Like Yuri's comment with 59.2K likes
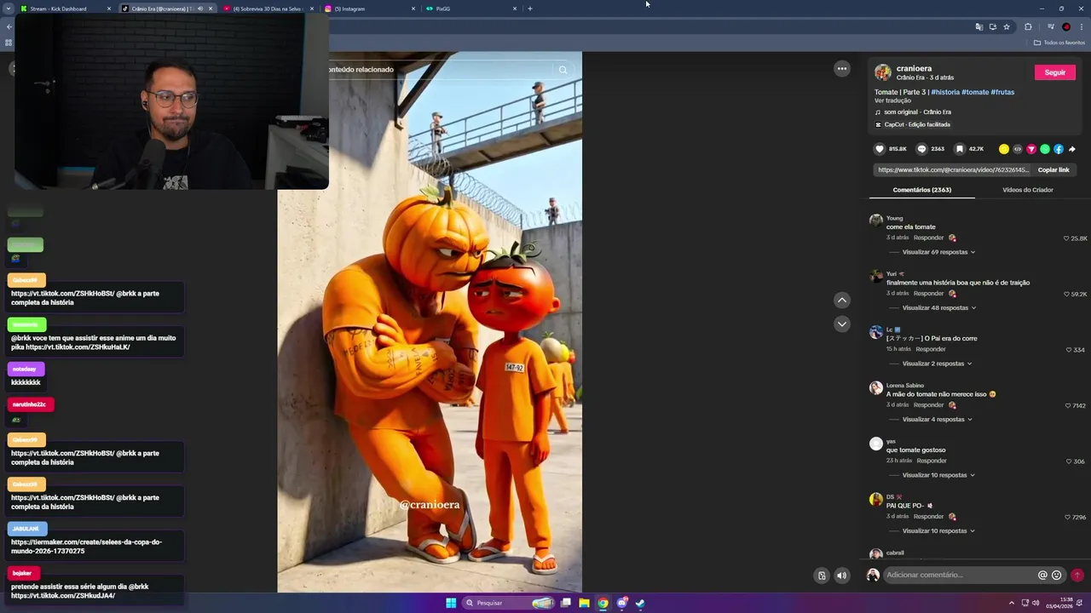The width and height of the screenshot is (1091, 613). [1066, 294]
